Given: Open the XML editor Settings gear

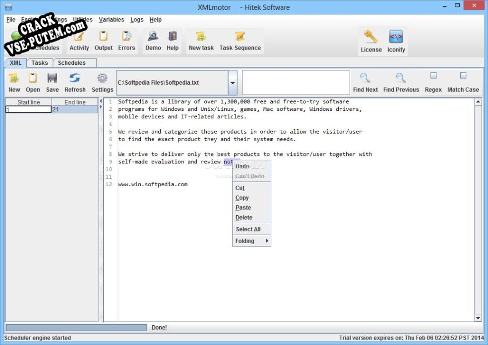Looking at the screenshot, I should (102, 83).
